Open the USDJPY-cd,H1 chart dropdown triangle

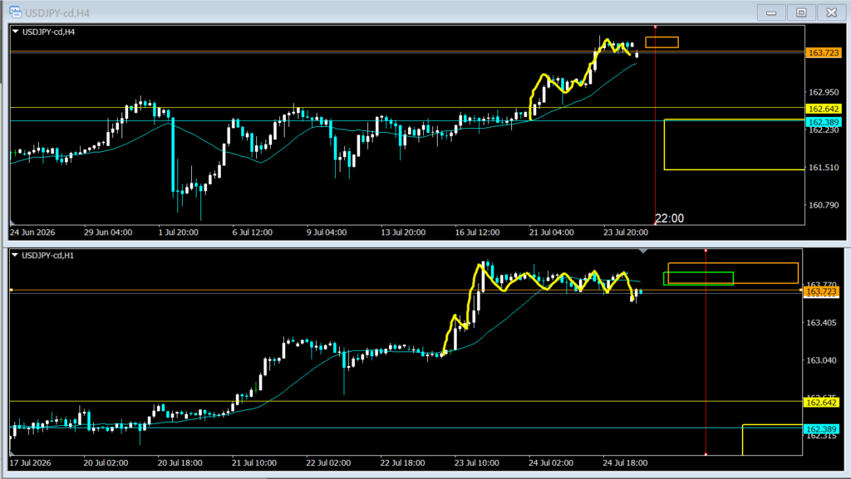[15, 255]
